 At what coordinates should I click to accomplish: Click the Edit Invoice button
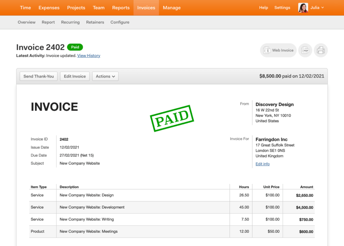75,76
